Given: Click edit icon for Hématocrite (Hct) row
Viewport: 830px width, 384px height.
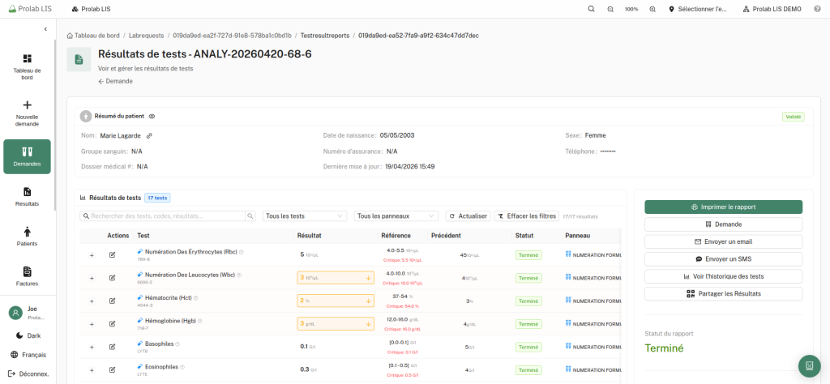Looking at the screenshot, I should pyautogui.click(x=112, y=301).
